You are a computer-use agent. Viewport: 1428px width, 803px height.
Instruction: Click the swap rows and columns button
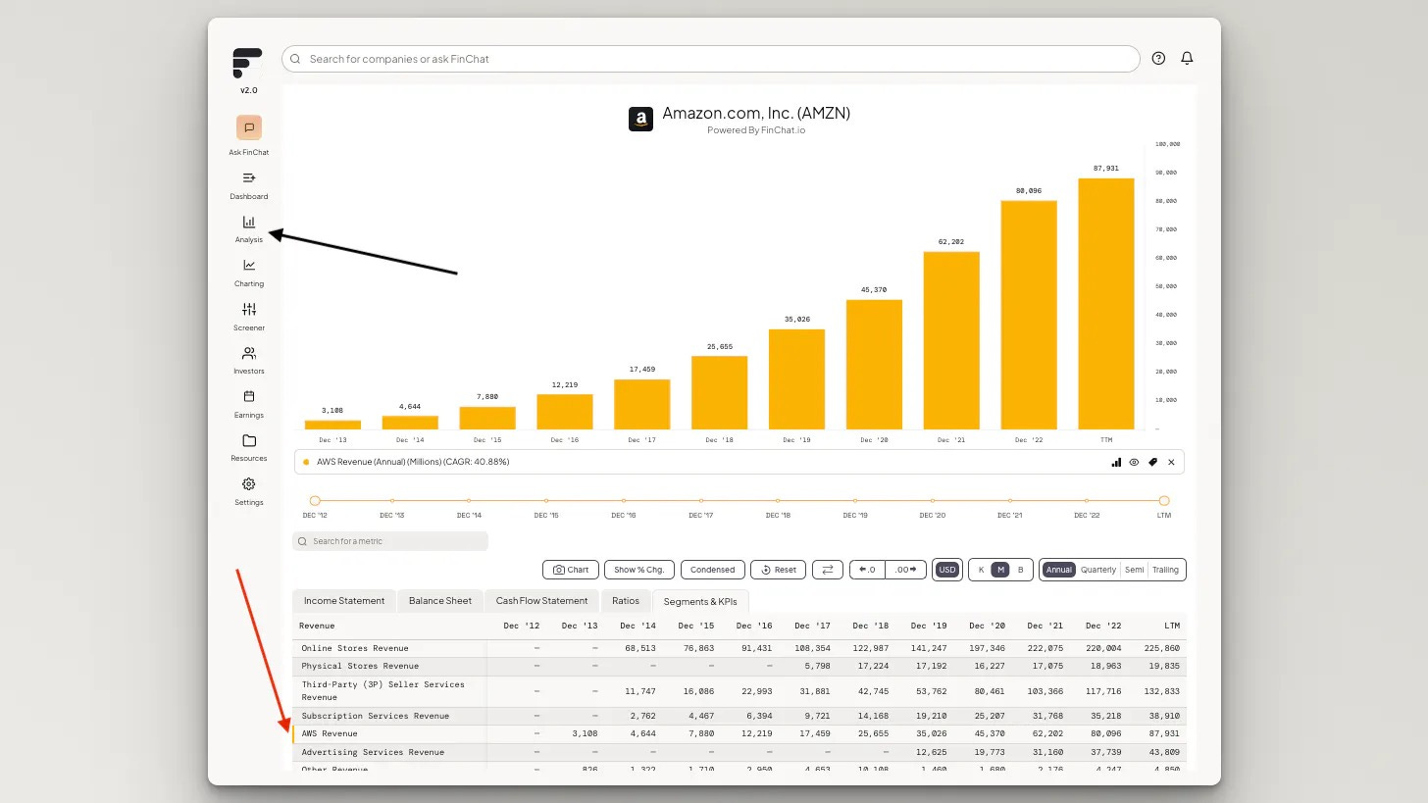[828, 570]
